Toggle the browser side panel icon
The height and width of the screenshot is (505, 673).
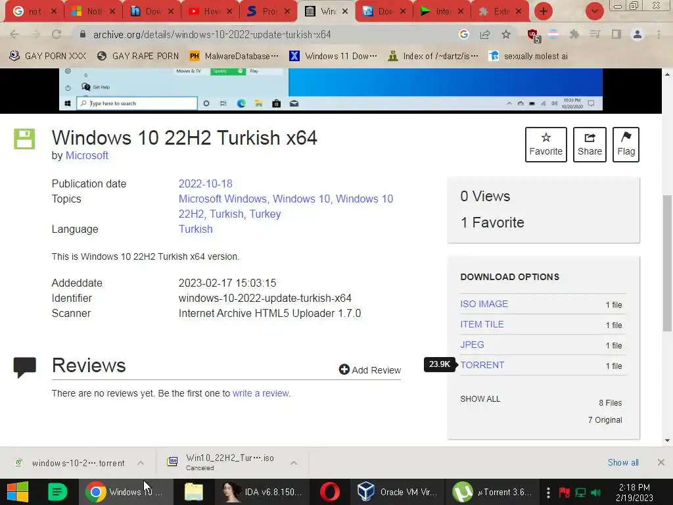[x=616, y=34]
